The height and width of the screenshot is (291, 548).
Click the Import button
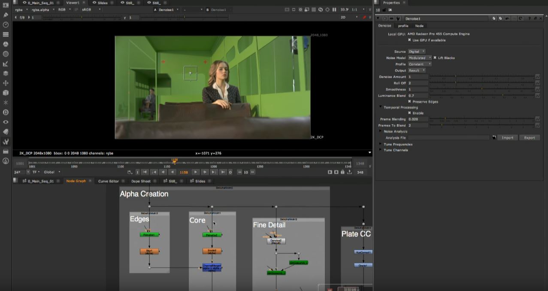(507, 138)
